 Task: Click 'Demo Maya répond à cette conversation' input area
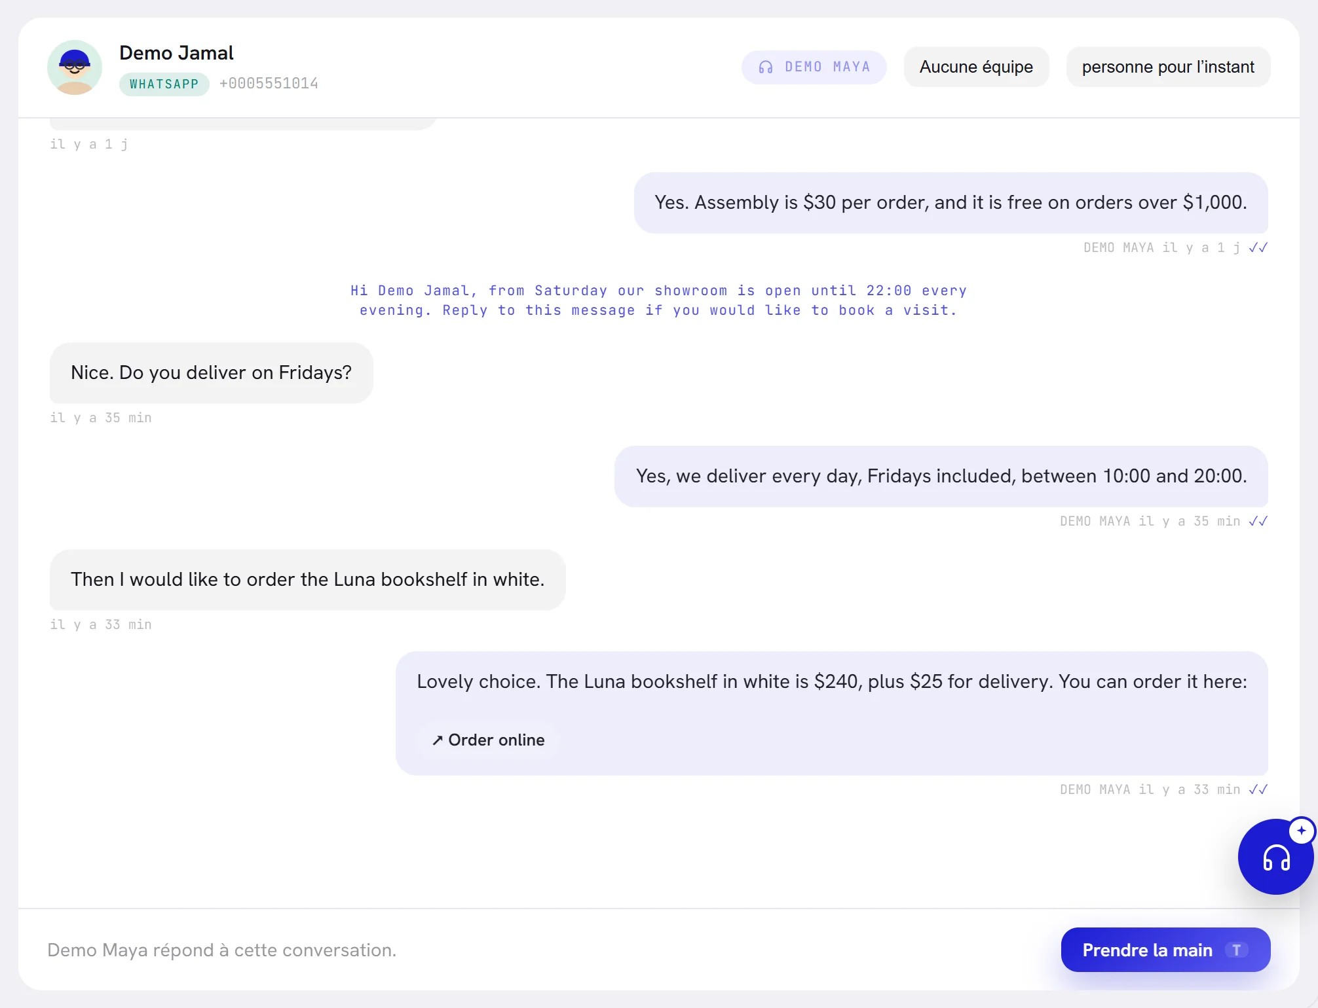coord(221,950)
